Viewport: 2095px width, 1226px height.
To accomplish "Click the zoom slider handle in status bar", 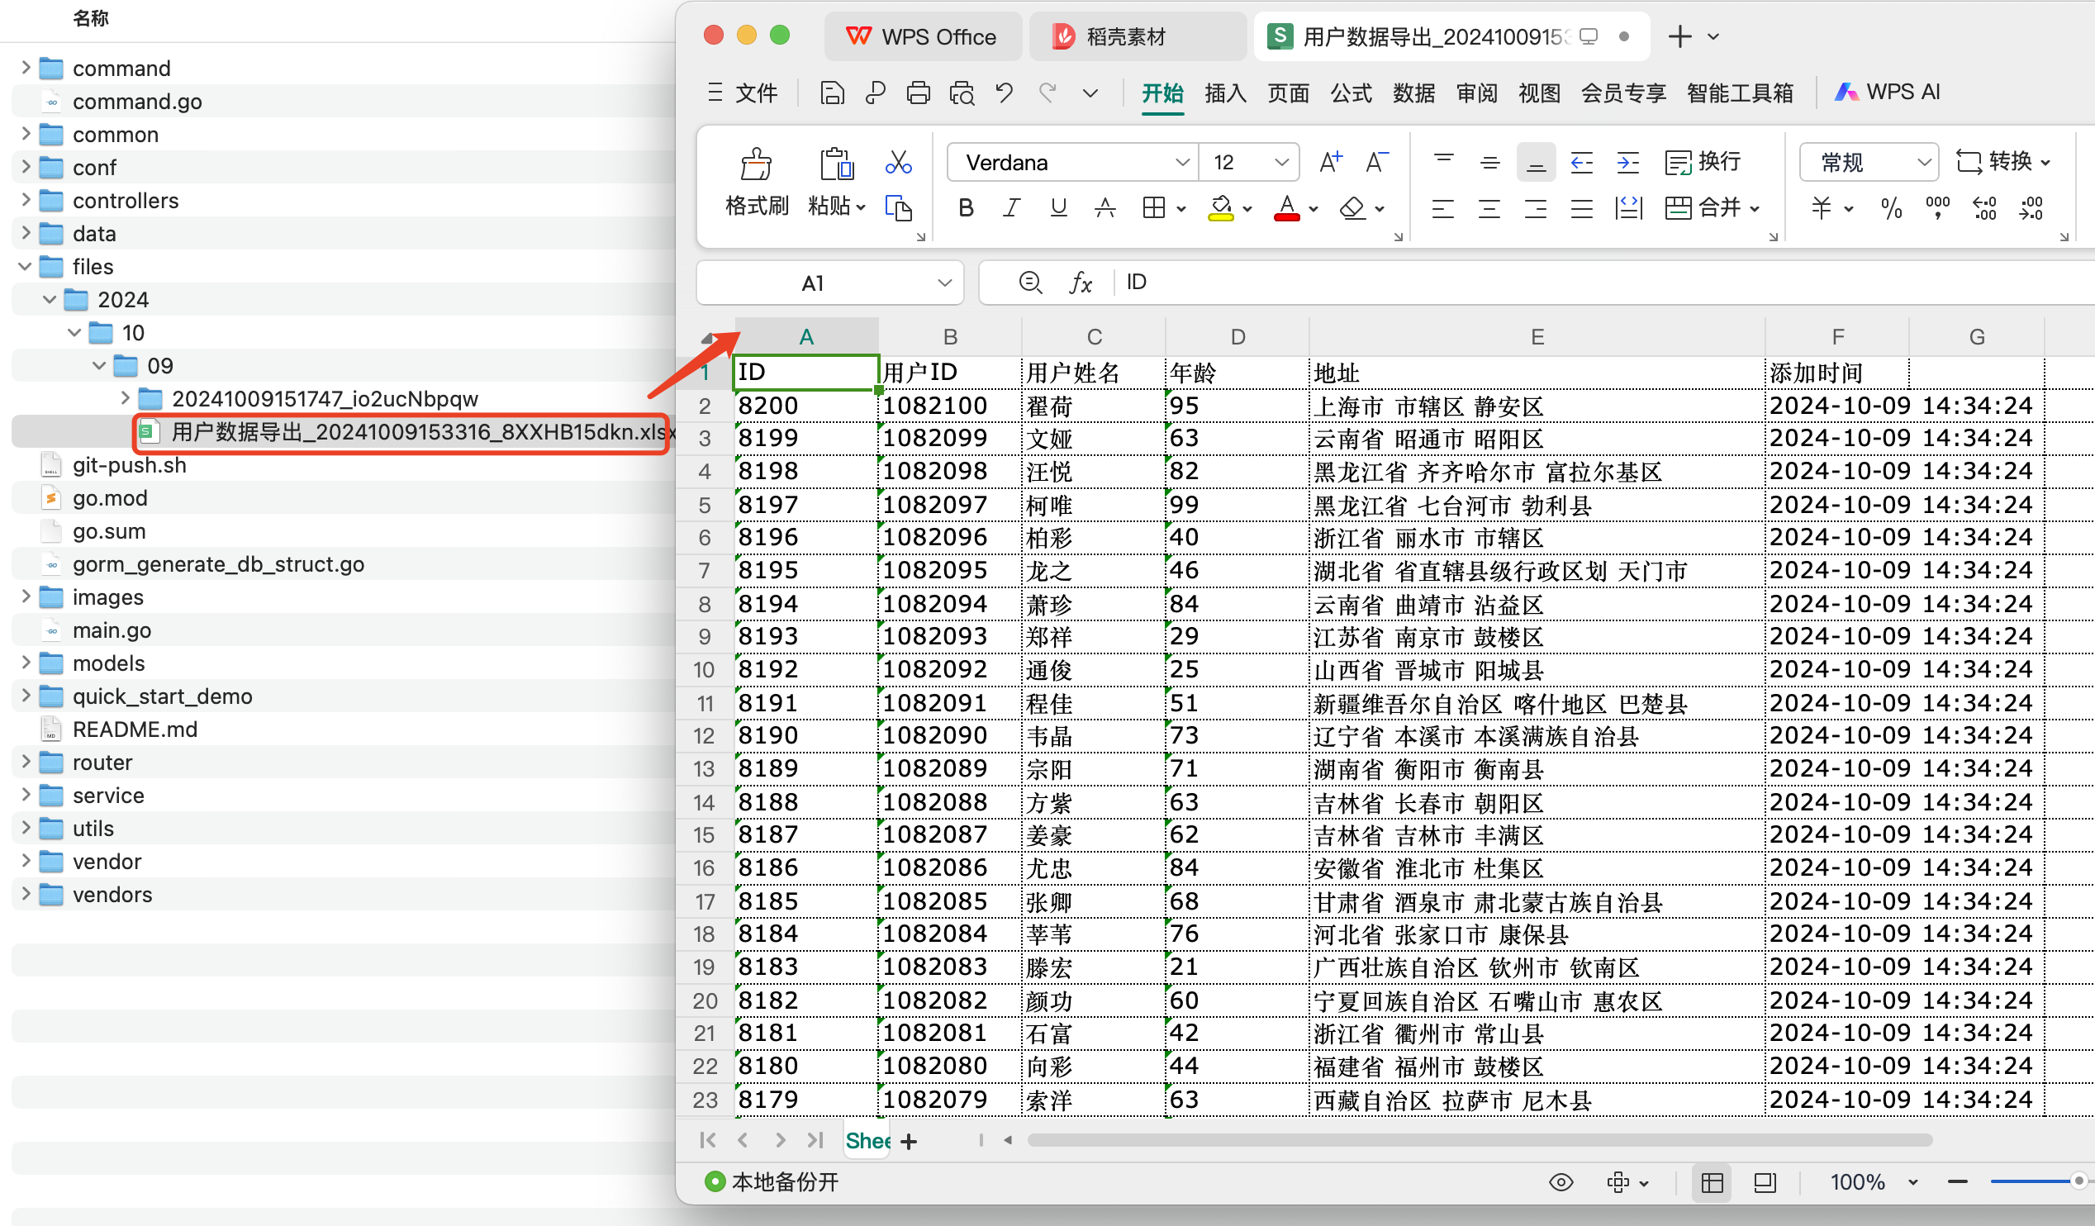I will tap(2079, 1181).
